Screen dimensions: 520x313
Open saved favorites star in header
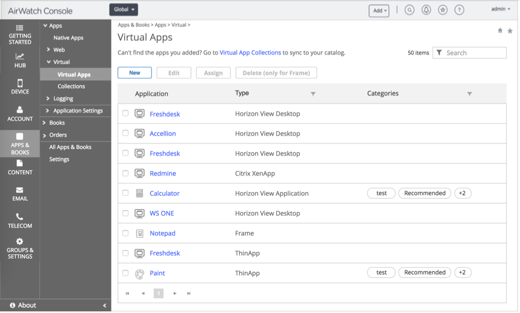coord(443,10)
